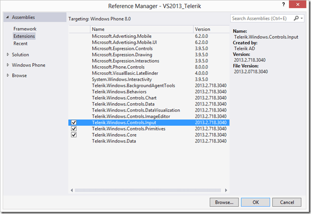This screenshot has width=311, height=214.
Task: Select Microsoft.Phone.Controls row
Action: pos(149,67)
